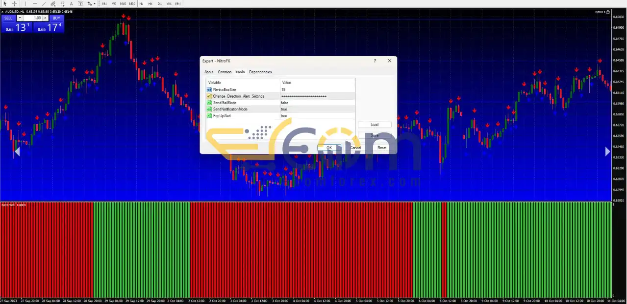The height and width of the screenshot is (304, 627).
Task: Click the 1.00 volume input field
Action: coord(32,18)
